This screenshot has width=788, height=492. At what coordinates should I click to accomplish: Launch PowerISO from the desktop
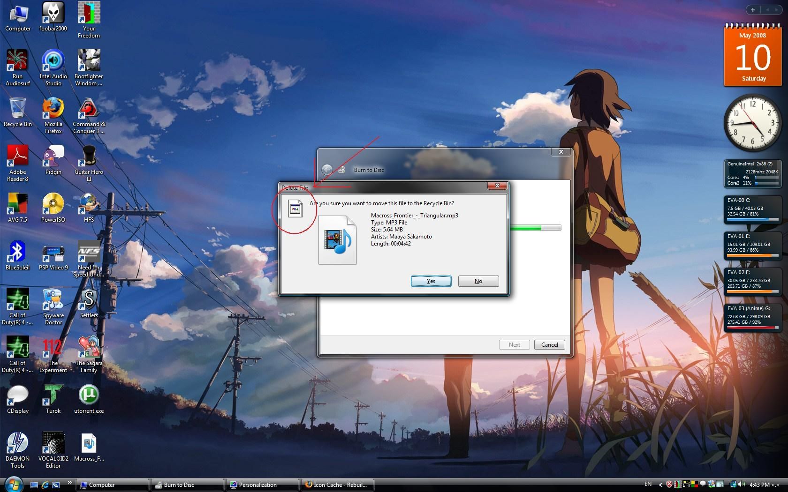point(53,208)
